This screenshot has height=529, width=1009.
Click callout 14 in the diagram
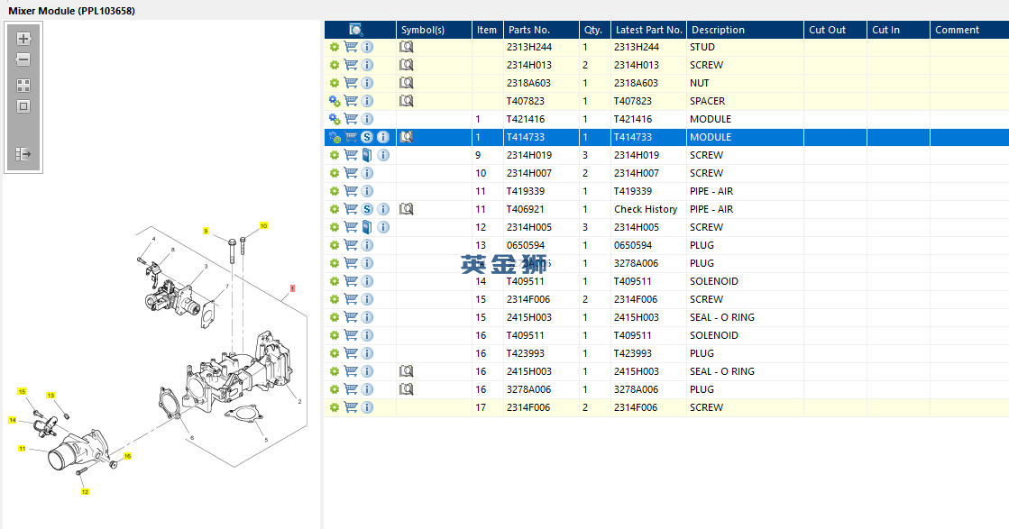pos(13,420)
